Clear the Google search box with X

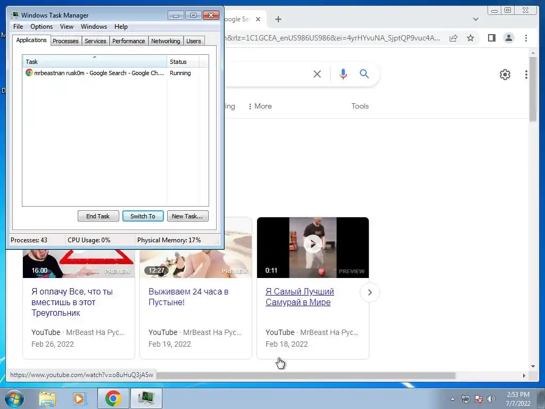pos(317,73)
